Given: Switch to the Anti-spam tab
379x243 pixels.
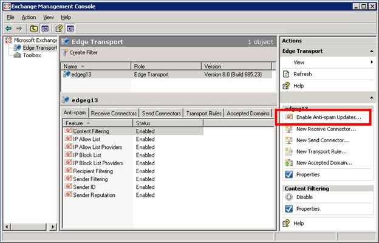Looking at the screenshot, I should pyautogui.click(x=75, y=112).
